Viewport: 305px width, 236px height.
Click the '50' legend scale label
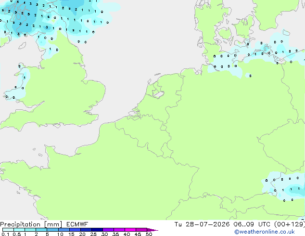pos(149,234)
